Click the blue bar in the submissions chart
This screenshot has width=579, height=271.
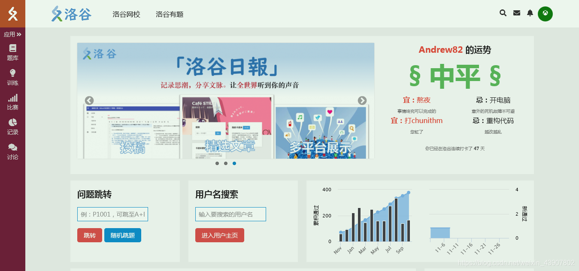point(440,232)
